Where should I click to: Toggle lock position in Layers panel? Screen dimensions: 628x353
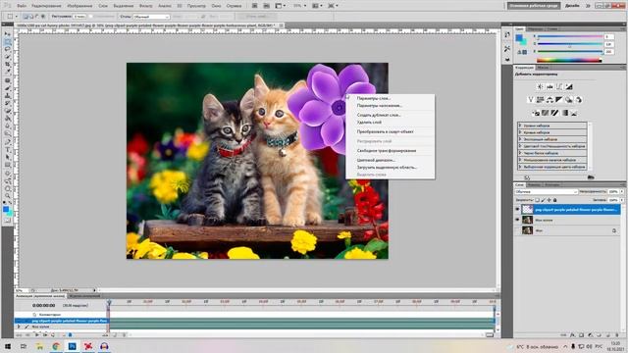(x=549, y=200)
